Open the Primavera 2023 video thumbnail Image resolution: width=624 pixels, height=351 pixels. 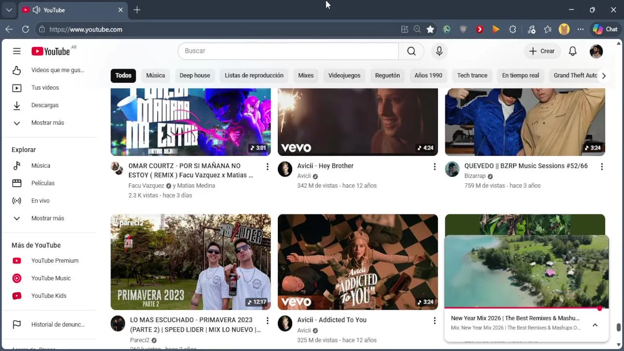pyautogui.click(x=191, y=262)
